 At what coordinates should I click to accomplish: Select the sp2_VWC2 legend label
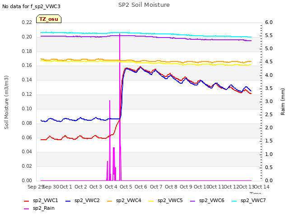pyautogui.click(x=87, y=201)
